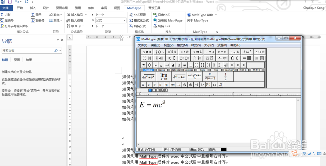Open 数学 symbols dropdown
Screen dimensions: 326x166
click(x=55, y=15)
